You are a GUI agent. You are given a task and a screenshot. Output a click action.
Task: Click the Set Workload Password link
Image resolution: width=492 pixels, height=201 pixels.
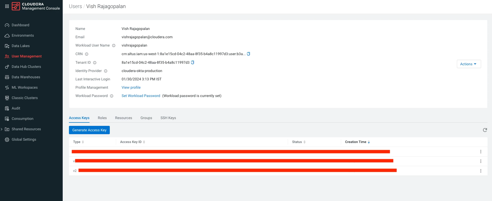click(141, 96)
